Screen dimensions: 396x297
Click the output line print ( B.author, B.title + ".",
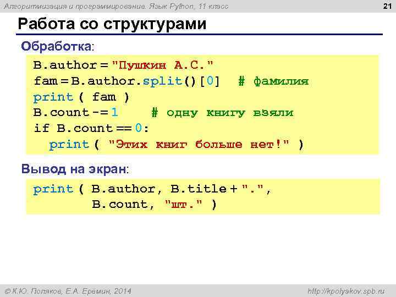click(x=152, y=189)
